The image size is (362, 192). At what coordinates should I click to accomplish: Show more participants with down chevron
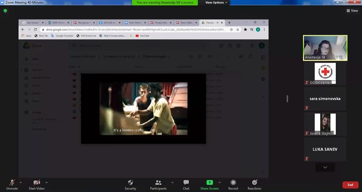325,167
